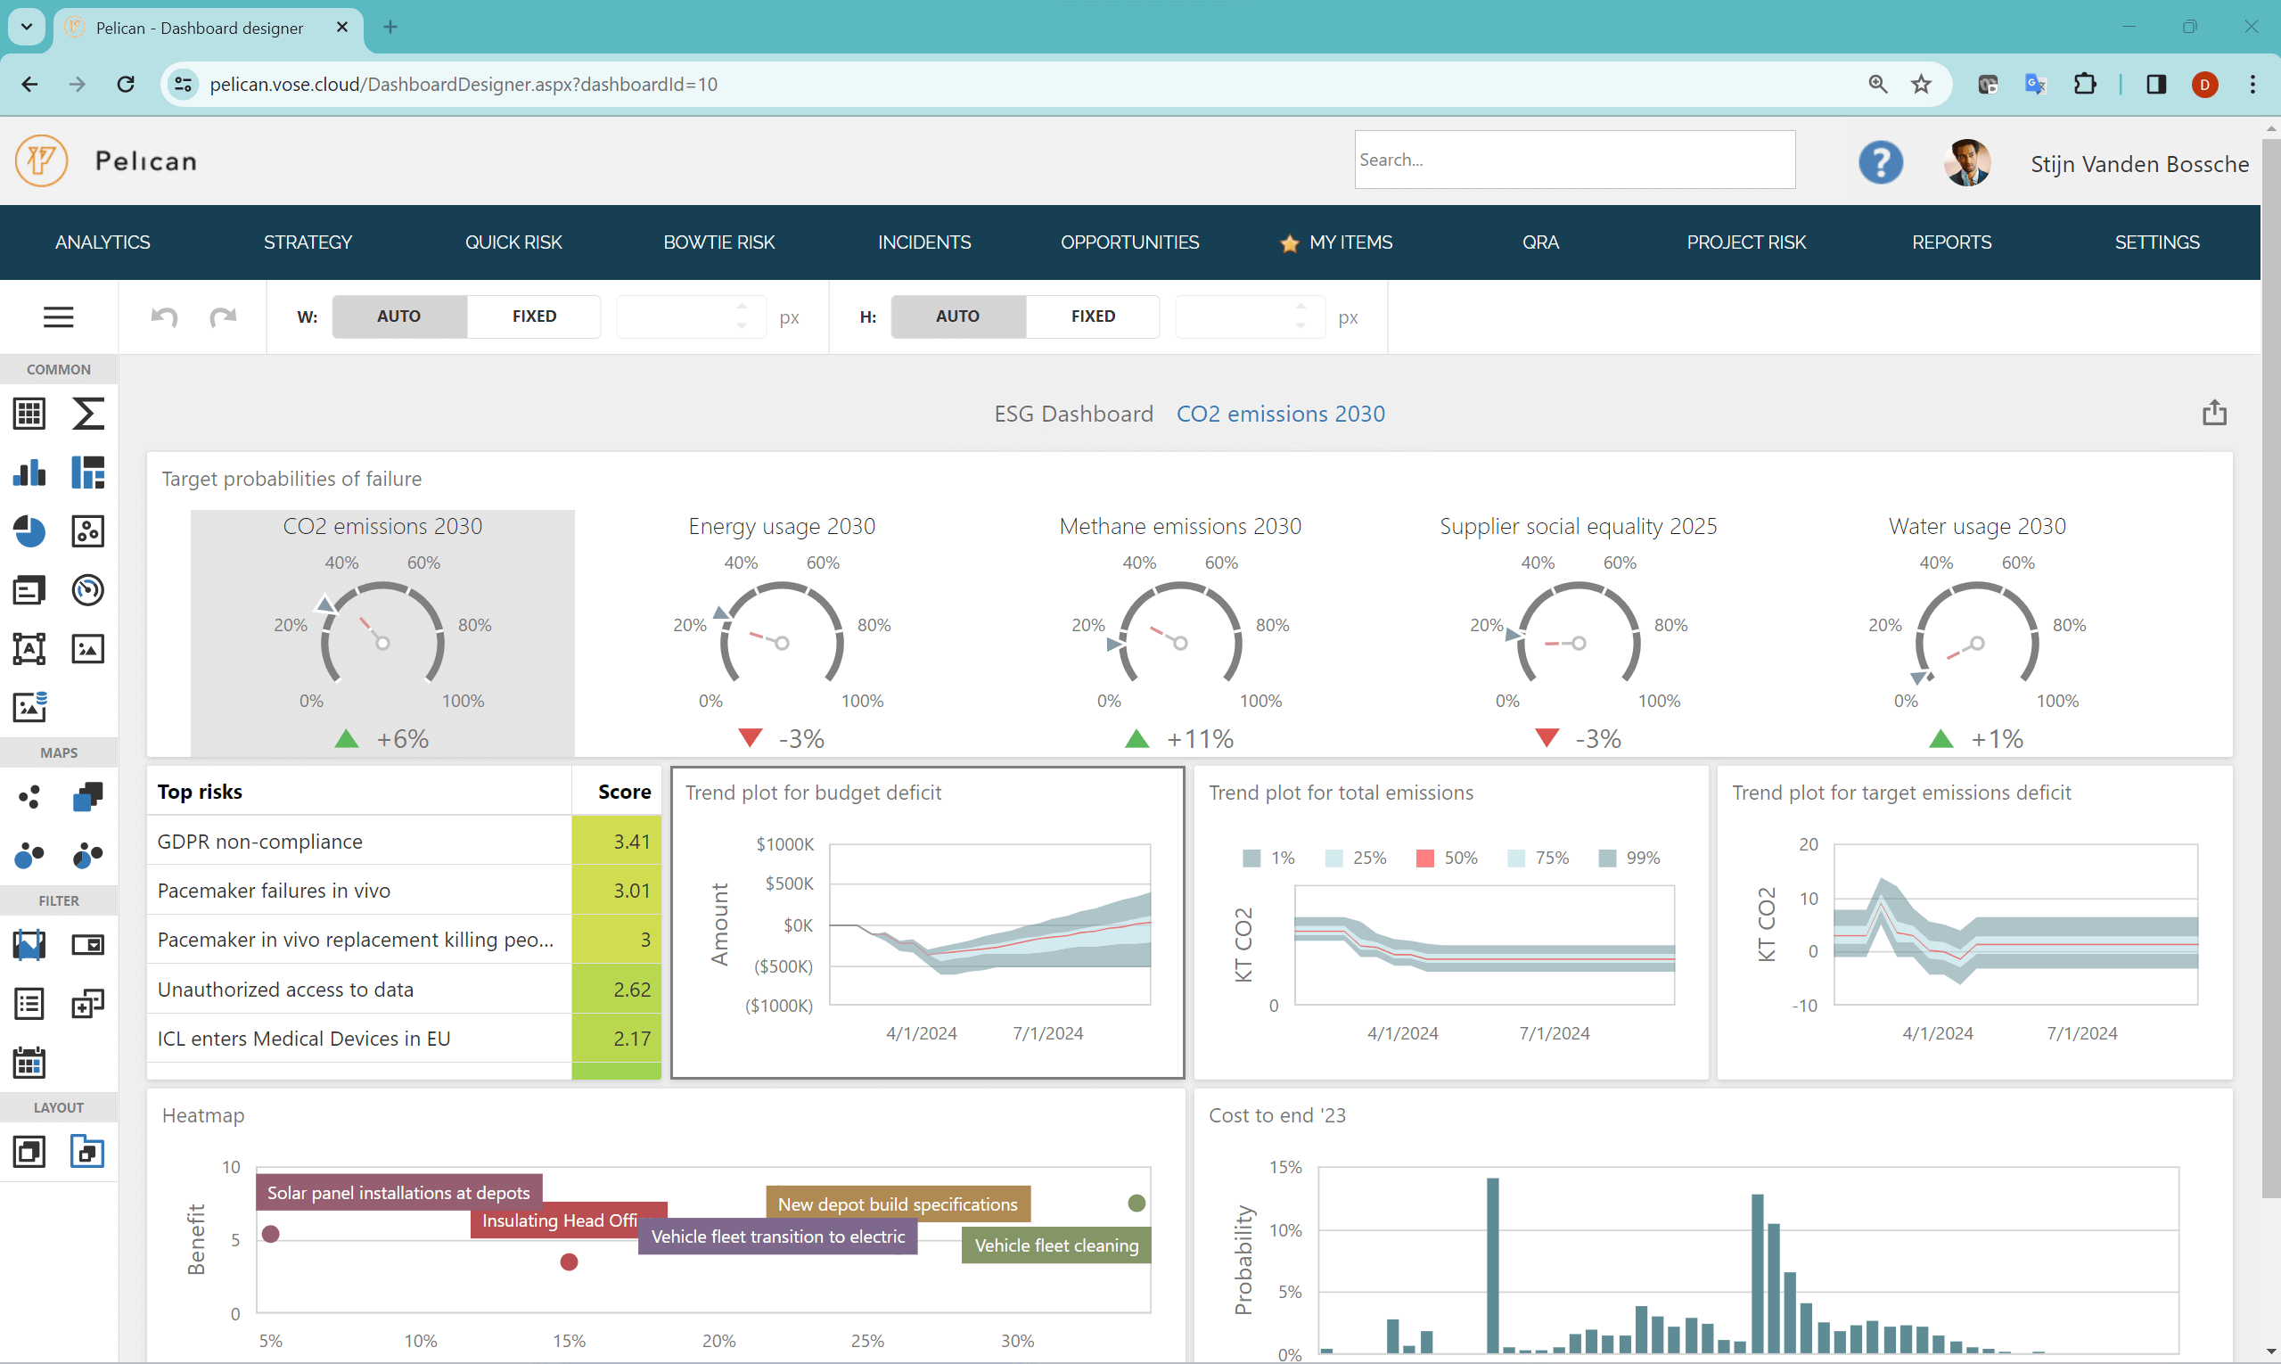Click the GDPR non-compliance risk entry
The height and width of the screenshot is (1364, 2281).
coord(260,841)
